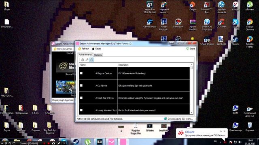Click the Description column header
The height and width of the screenshot is (145, 259).
tap(153, 65)
